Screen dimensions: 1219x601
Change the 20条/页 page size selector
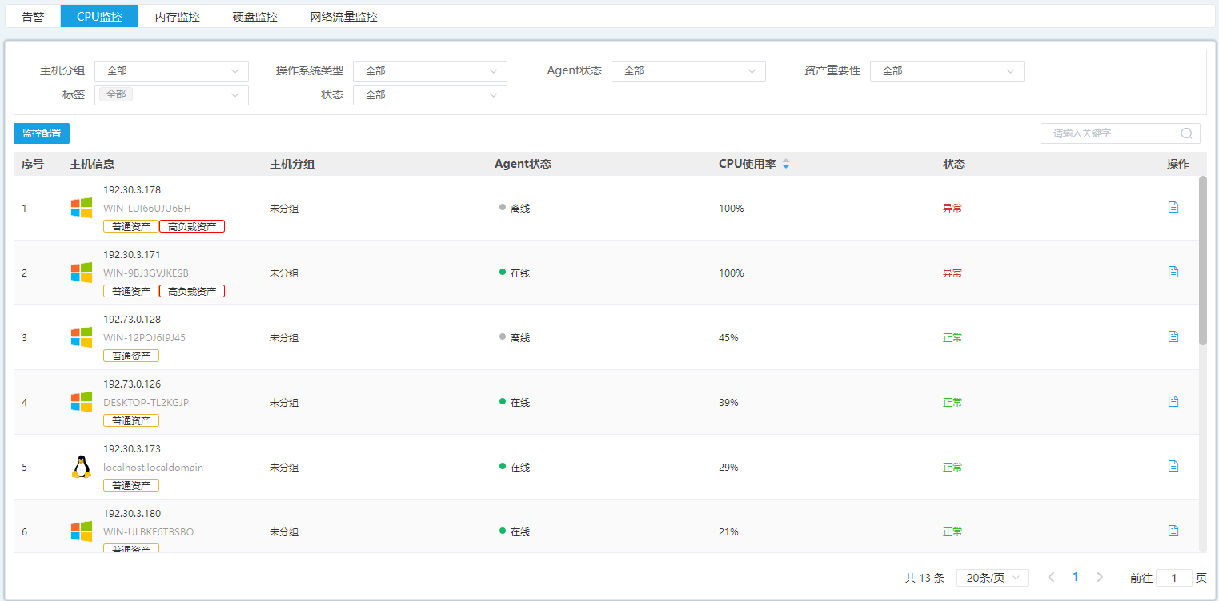point(992,578)
